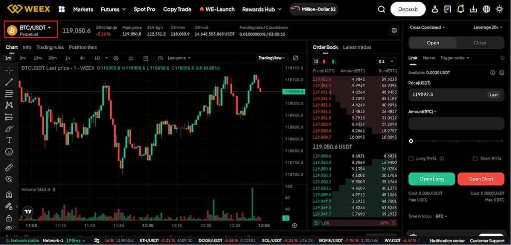
Task: Switch to the Latest trades tab
Action: pyautogui.click(x=357, y=47)
